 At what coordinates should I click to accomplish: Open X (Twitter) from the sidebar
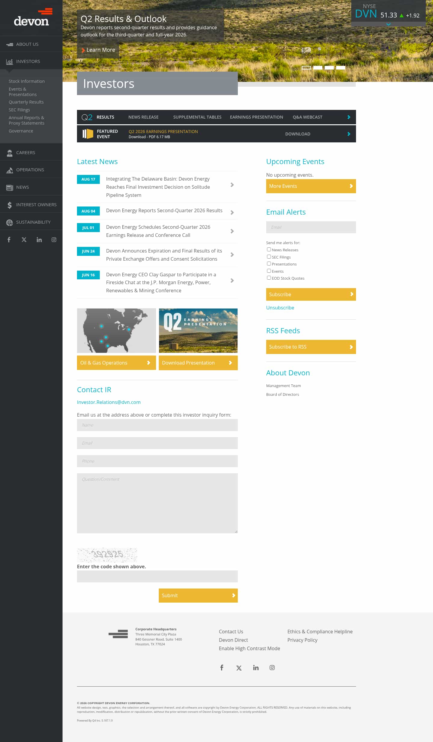[x=24, y=240]
